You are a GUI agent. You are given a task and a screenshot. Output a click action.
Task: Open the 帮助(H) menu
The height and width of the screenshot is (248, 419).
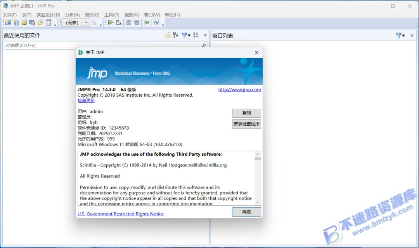(172, 15)
